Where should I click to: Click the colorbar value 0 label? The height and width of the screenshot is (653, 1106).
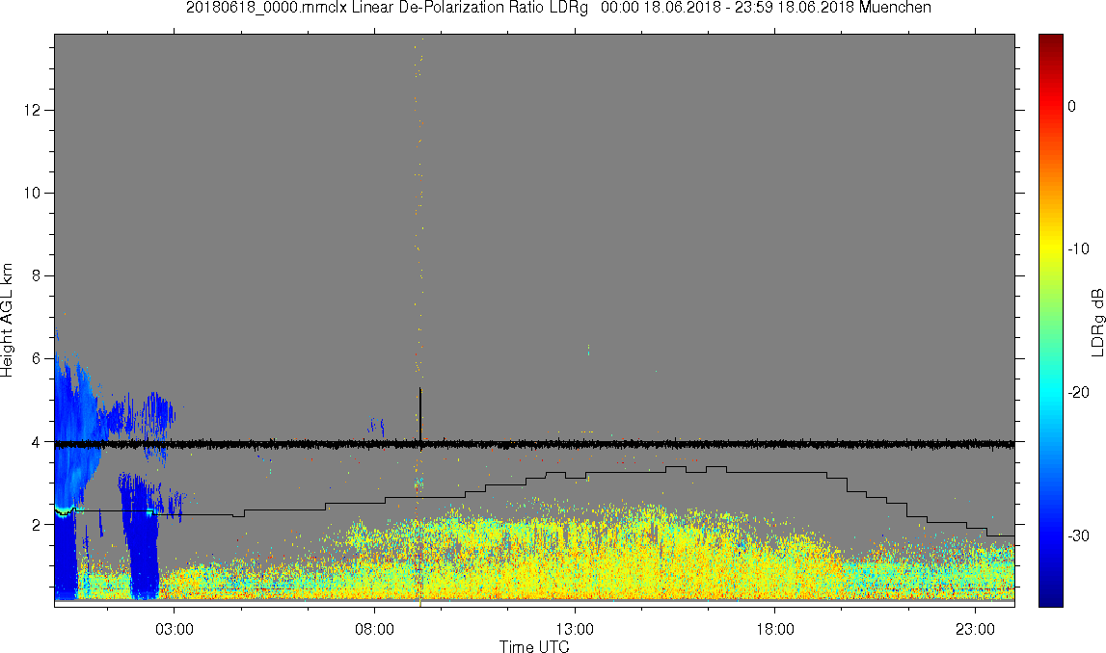tap(1072, 106)
